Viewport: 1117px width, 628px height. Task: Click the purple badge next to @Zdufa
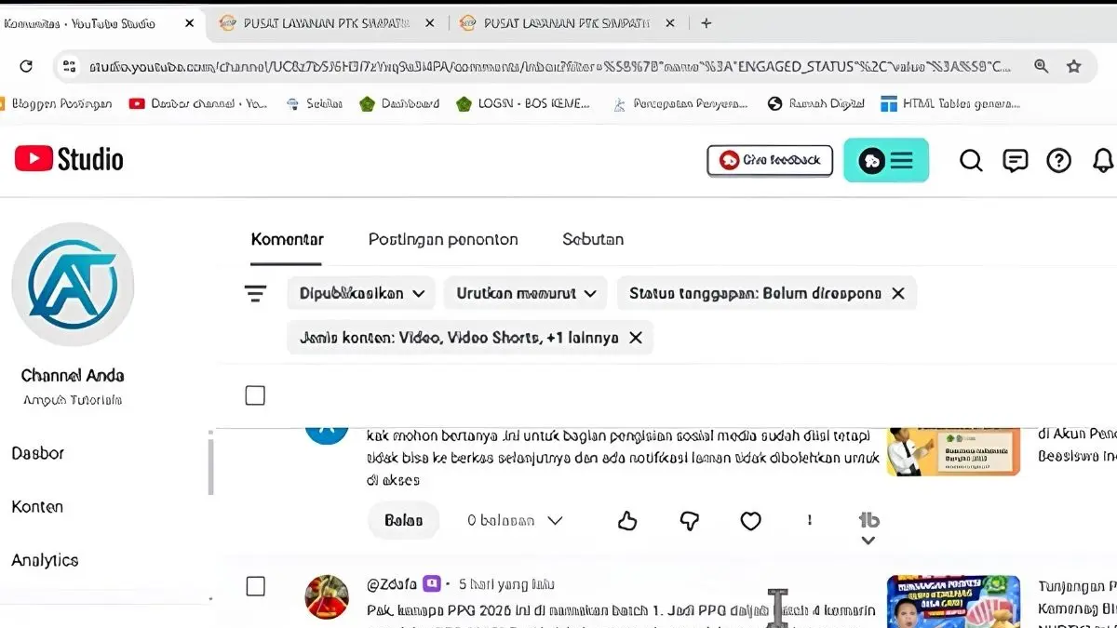[432, 584]
